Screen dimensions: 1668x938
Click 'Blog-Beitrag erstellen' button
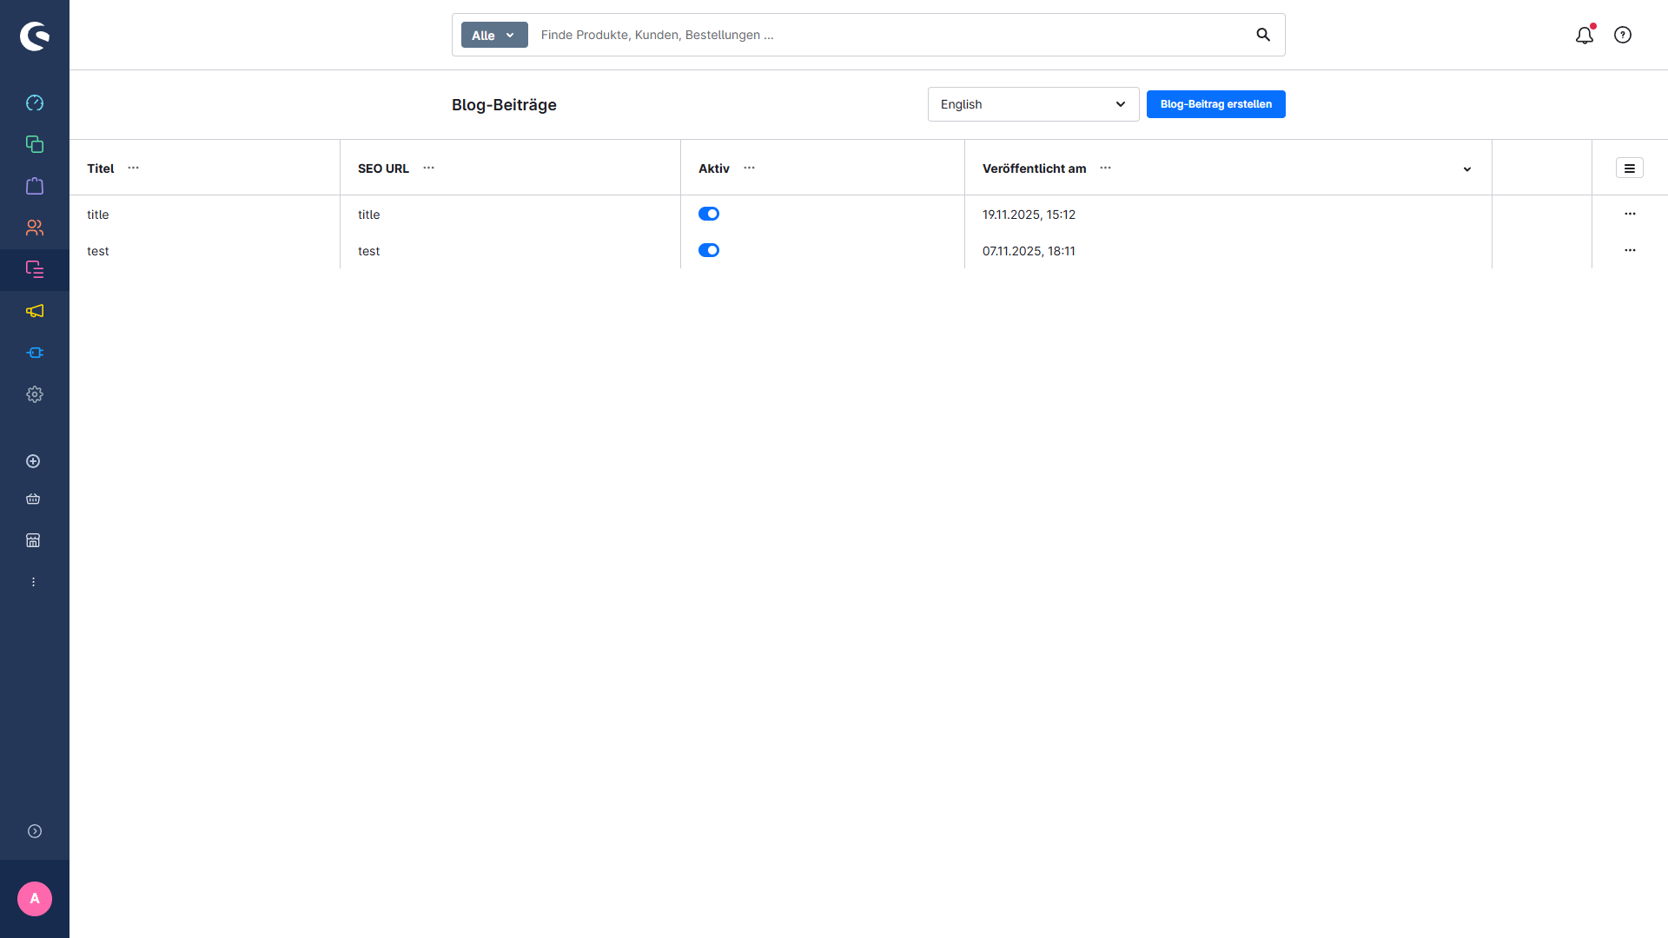(x=1215, y=104)
